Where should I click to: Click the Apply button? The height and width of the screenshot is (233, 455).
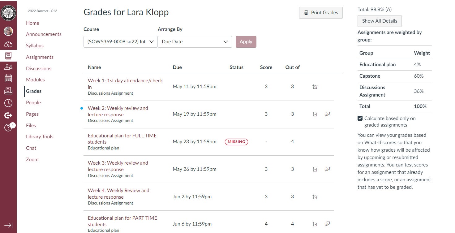pyautogui.click(x=246, y=42)
